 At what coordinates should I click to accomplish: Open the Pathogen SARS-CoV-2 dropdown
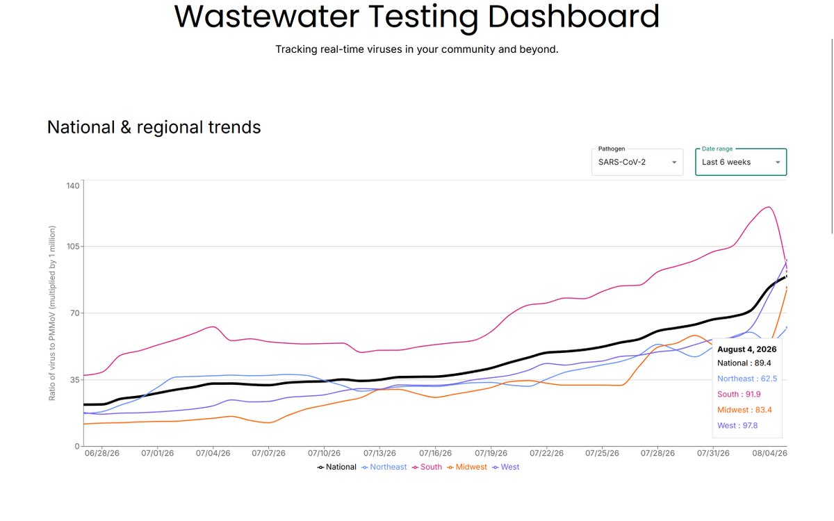(x=637, y=162)
